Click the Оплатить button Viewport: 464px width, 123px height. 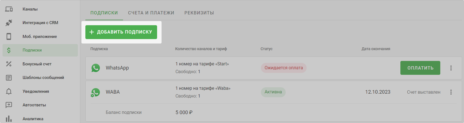pos(420,68)
